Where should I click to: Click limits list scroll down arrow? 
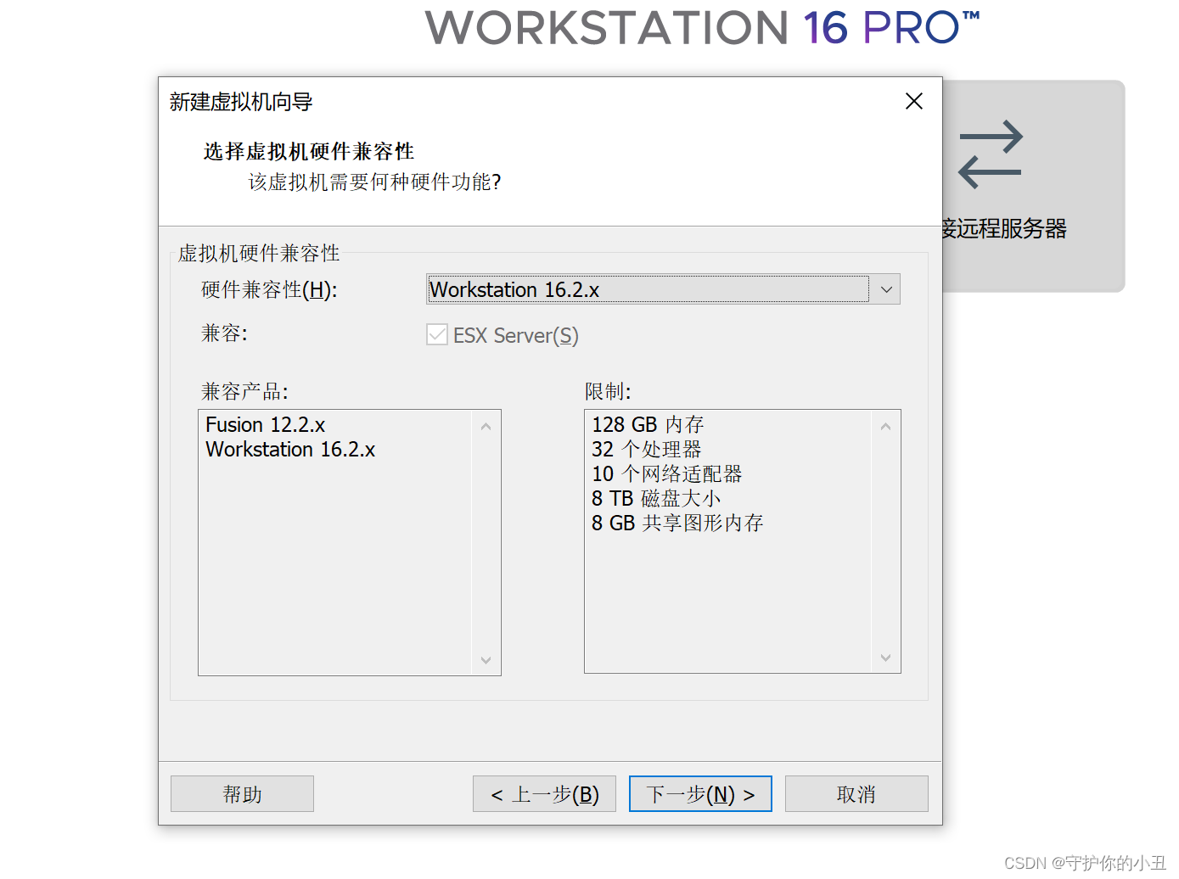tap(885, 658)
